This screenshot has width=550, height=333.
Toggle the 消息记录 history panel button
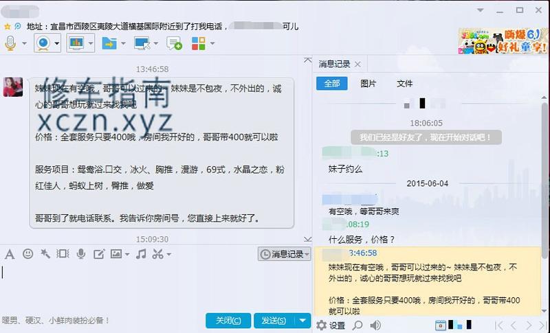[x=283, y=254]
